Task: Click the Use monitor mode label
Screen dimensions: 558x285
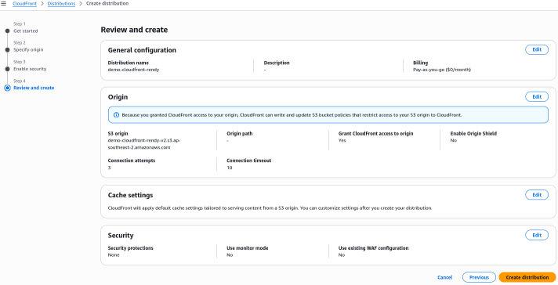Action: (x=248, y=248)
